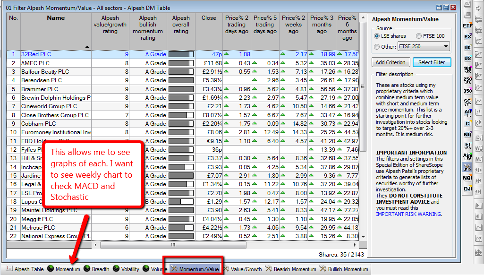Open the Momentum/Value tab
This screenshot has width=484, height=275.
point(195,269)
